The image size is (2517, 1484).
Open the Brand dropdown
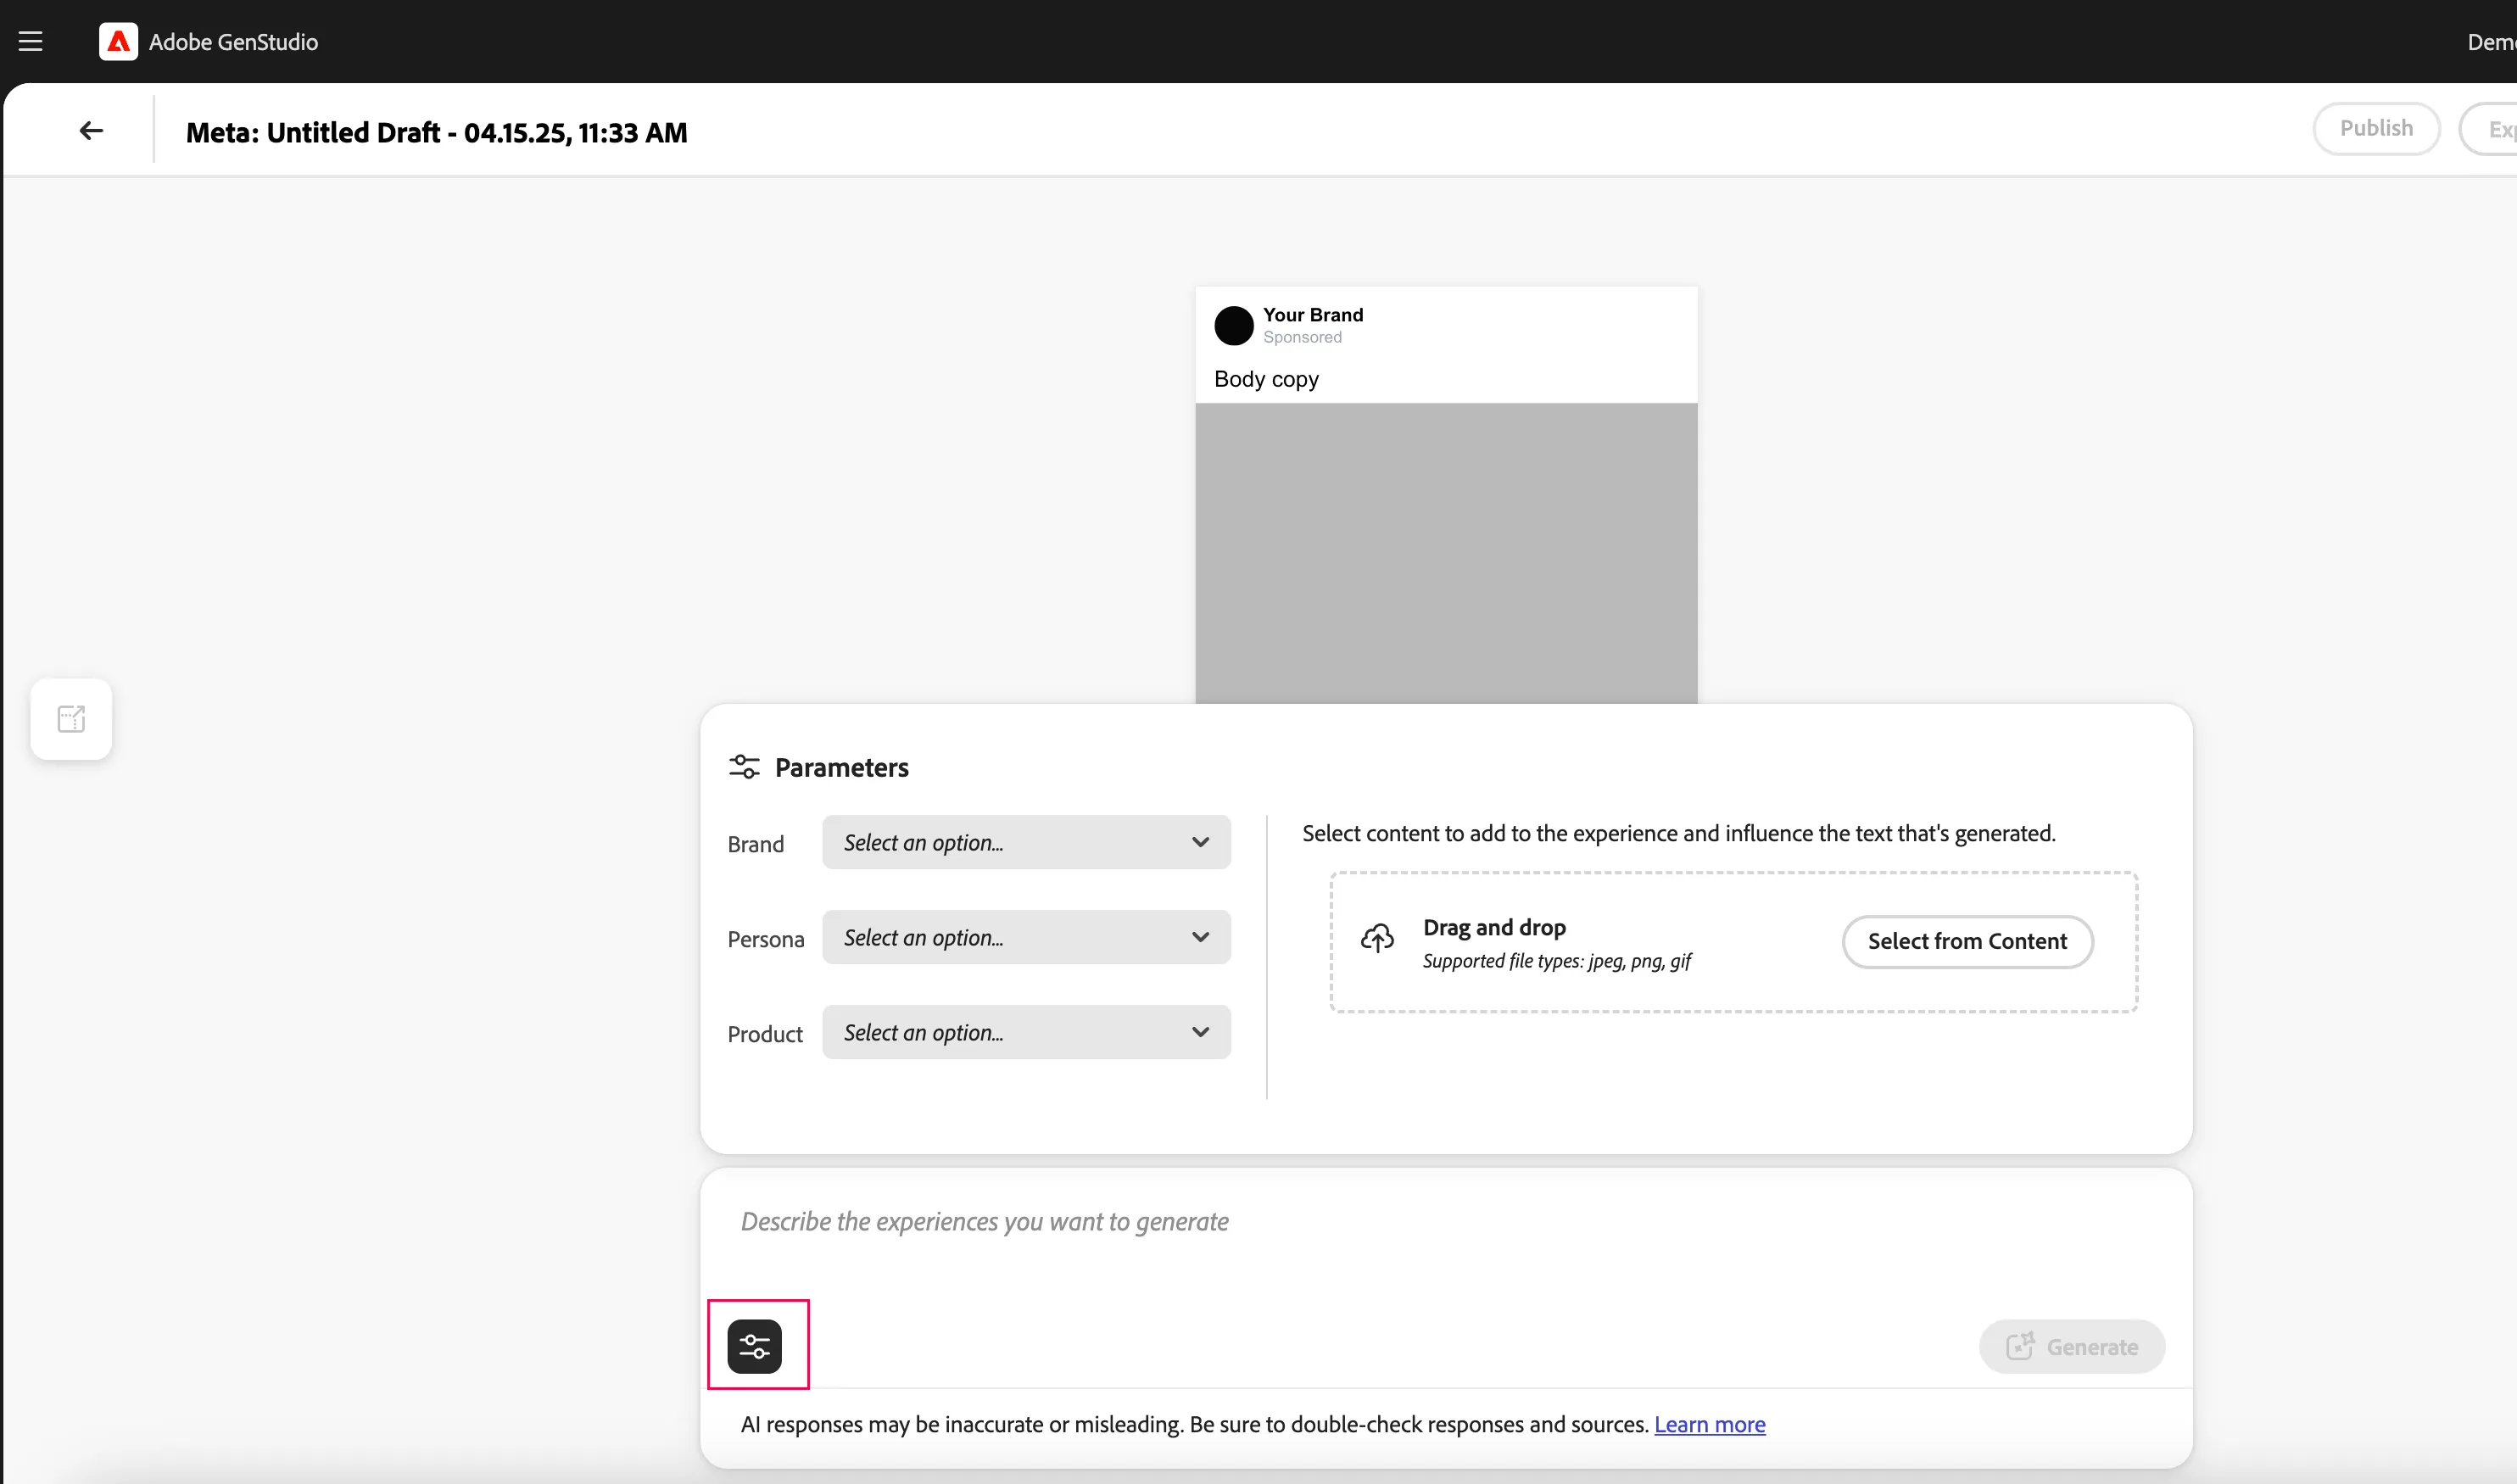click(1026, 842)
